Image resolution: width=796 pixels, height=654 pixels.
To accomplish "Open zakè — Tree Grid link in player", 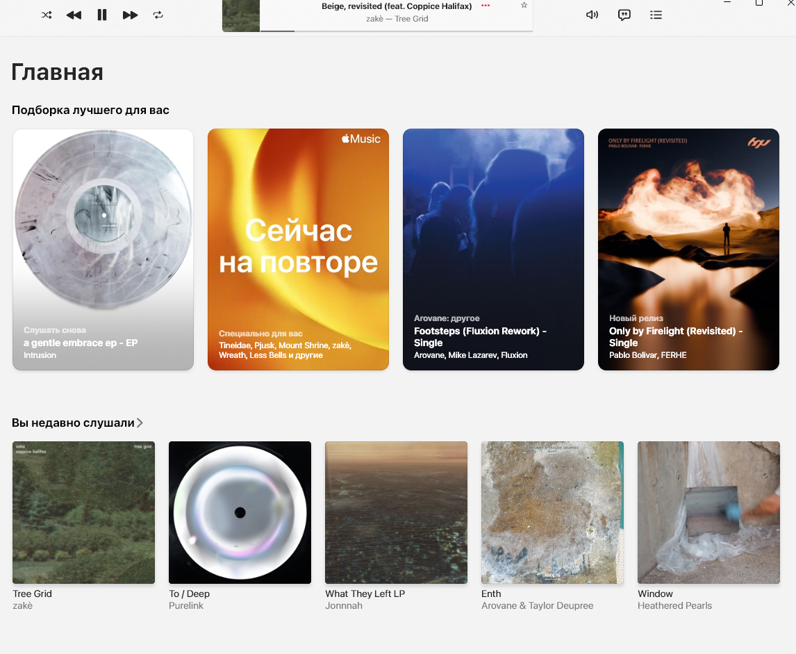I will tap(397, 19).
